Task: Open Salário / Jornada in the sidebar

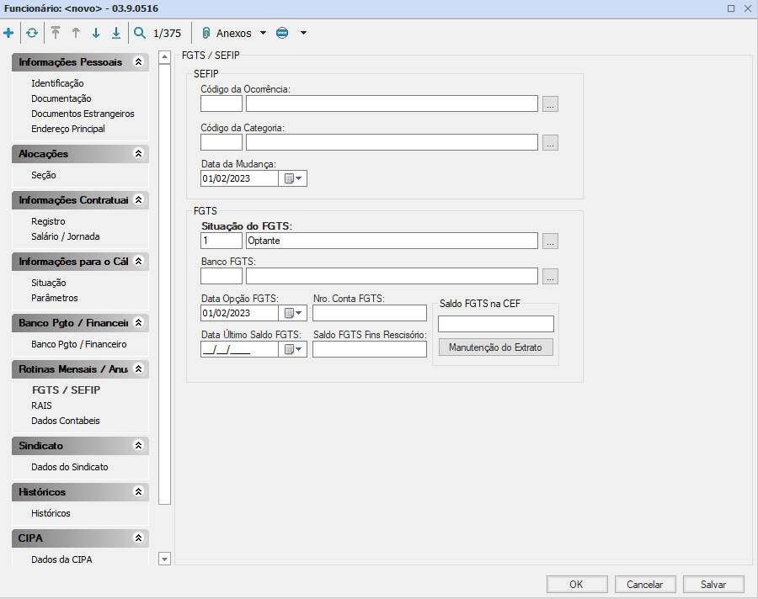Action: tap(65, 236)
